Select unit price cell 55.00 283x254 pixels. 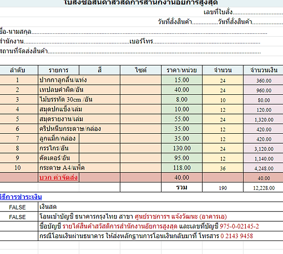[x=182, y=119]
